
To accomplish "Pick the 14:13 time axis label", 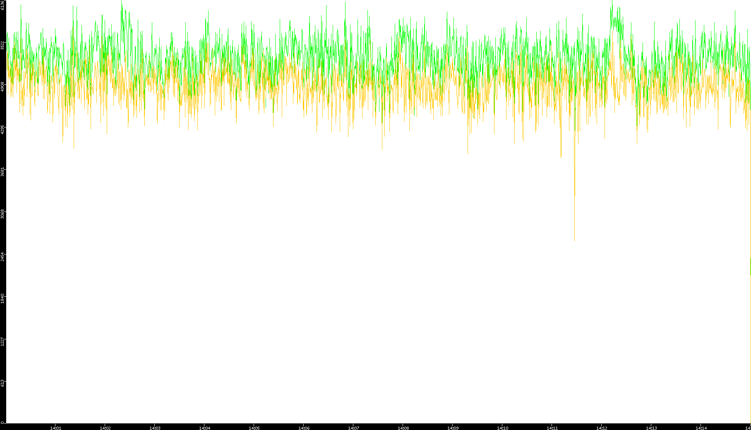I will click(x=651, y=428).
